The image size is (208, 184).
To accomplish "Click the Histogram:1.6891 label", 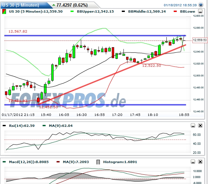I will pos(120,162).
